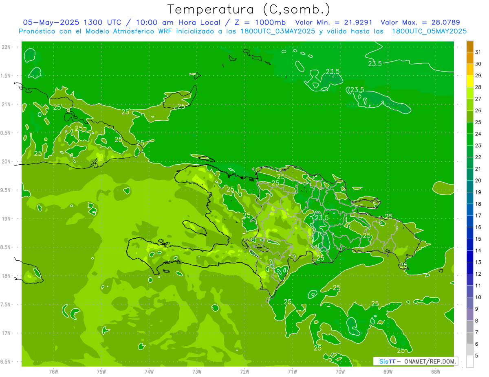Pick the legend band between 27 and 28
Viewport: 489px width, 377px height.
470,93
